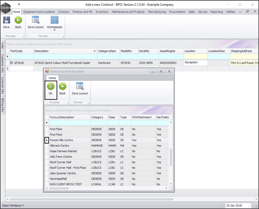This screenshot has height=209, width=259.
Task: Click the Description filter row cell
Action: tap(65, 56)
